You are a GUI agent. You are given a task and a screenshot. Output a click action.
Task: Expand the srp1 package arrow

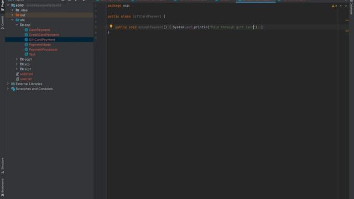(17, 69)
